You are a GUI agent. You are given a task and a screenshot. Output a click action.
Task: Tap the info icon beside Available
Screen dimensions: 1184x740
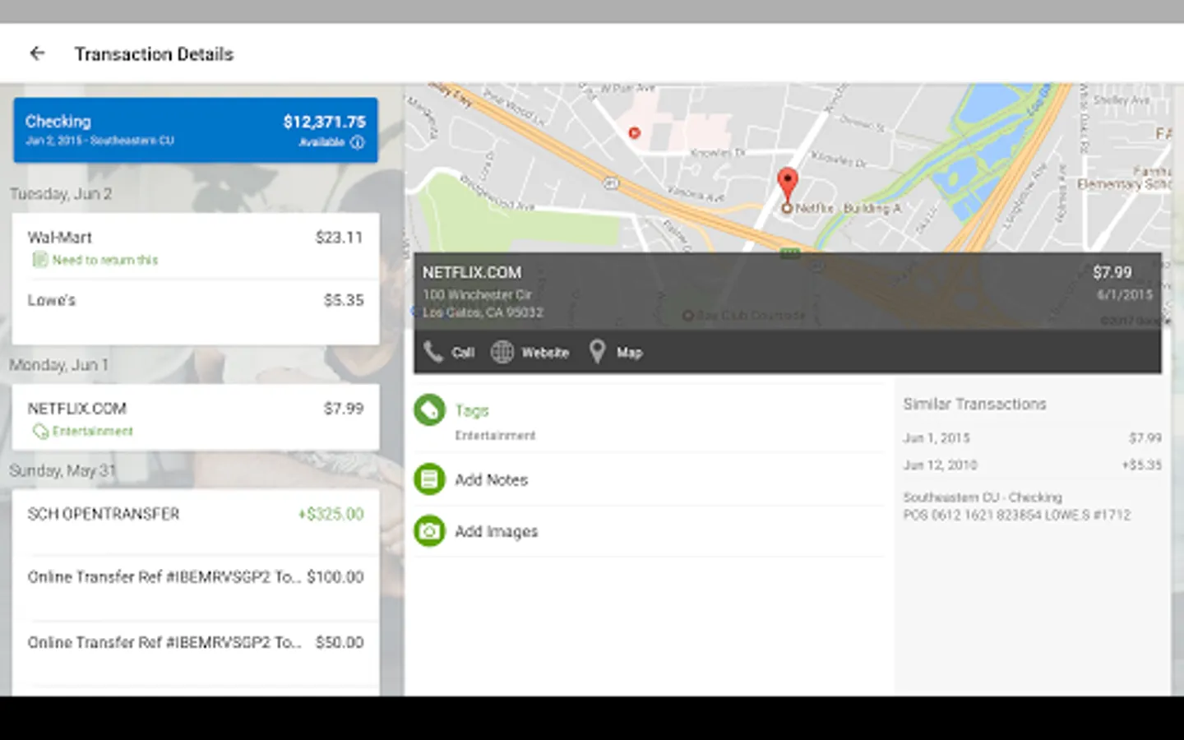coord(357,142)
